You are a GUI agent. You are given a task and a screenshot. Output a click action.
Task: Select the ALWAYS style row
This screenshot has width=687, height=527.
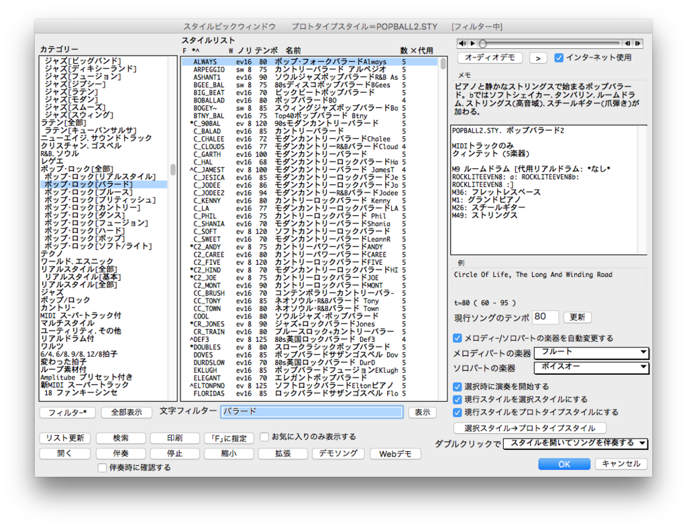[310, 62]
